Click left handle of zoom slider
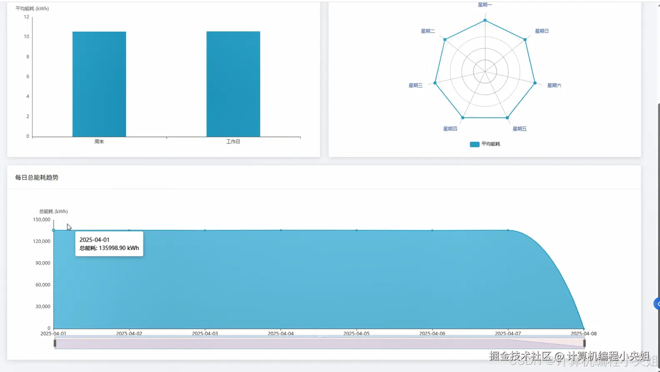This screenshot has width=660, height=372. [x=55, y=343]
